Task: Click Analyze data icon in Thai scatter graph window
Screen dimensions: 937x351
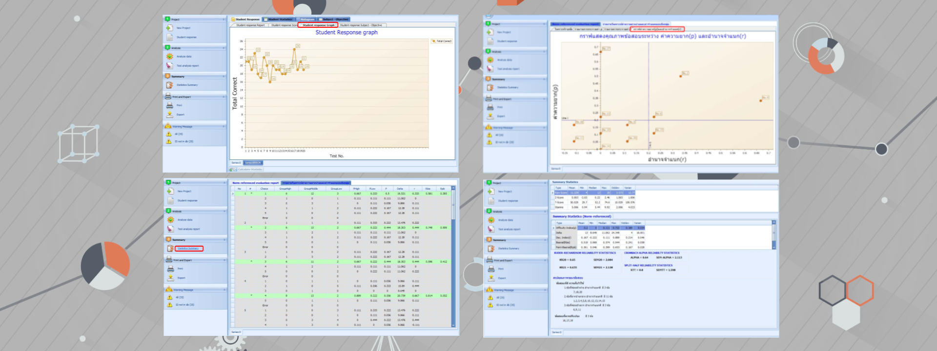Action: pos(490,60)
